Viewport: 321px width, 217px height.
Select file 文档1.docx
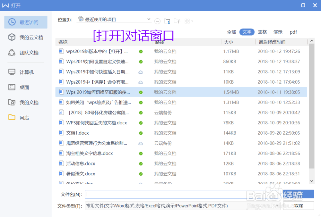[x=181, y=133]
